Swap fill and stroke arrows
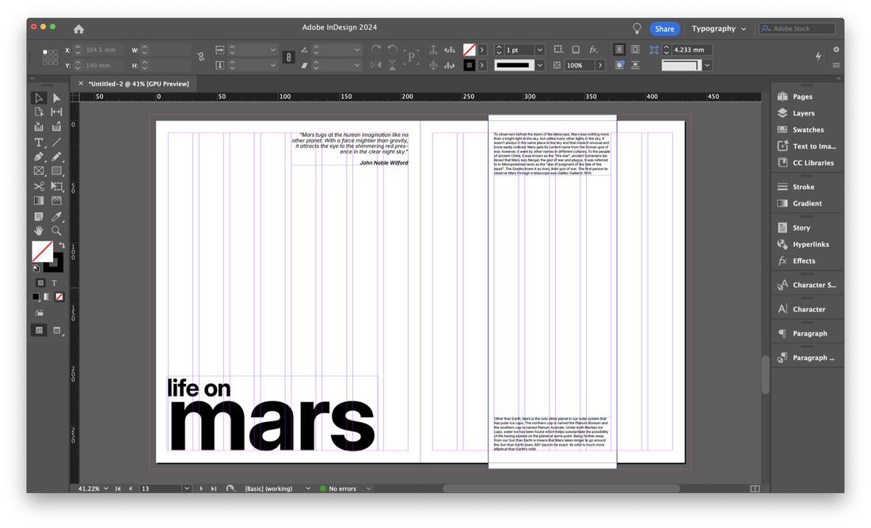The height and width of the screenshot is (528, 871). pos(62,245)
